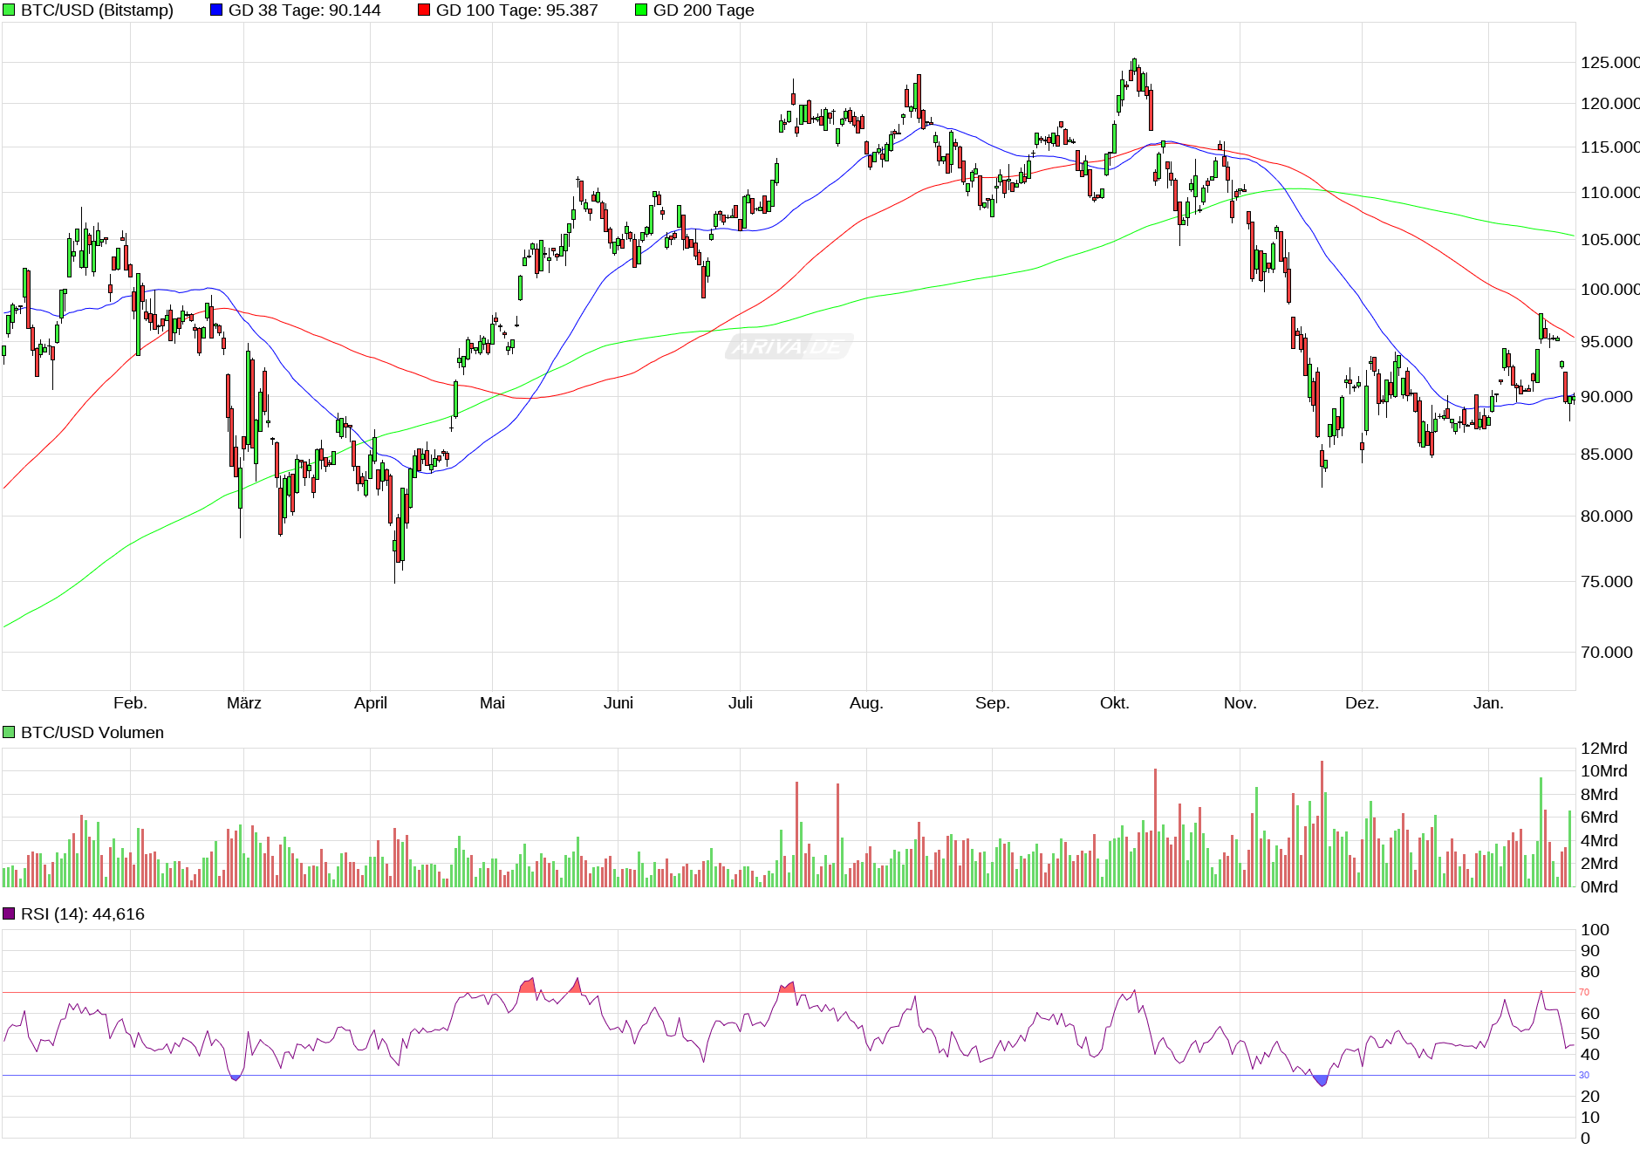Click the 100 label on the RSI axis
Screen dimensions: 1640x1156
tap(1596, 930)
